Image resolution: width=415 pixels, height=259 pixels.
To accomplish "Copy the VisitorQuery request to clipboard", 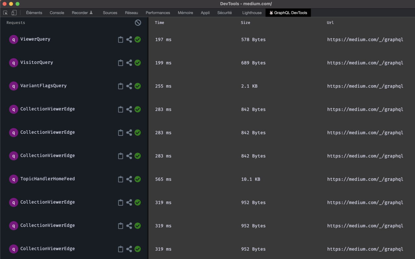I will coord(121,63).
